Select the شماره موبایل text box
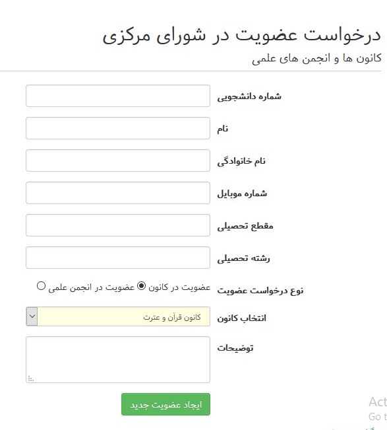This screenshot has width=387, height=430. pyautogui.click(x=118, y=193)
